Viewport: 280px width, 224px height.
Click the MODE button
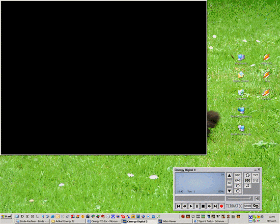[248, 206]
